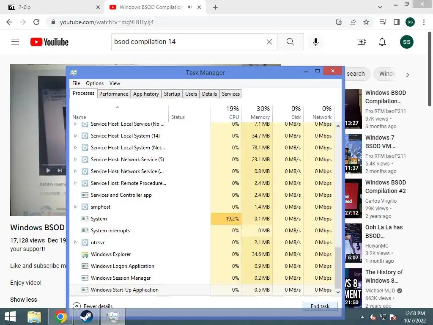This screenshot has height=325, width=433.
Task: Select Task Manager taskbar icon
Action: (112, 317)
